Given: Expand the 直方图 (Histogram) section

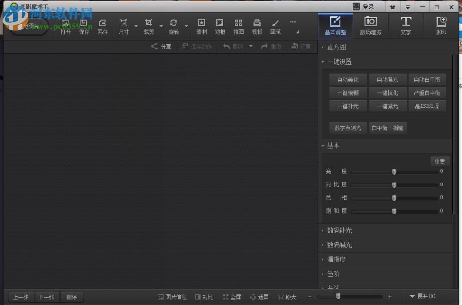Looking at the screenshot, I should pyautogui.click(x=336, y=47).
